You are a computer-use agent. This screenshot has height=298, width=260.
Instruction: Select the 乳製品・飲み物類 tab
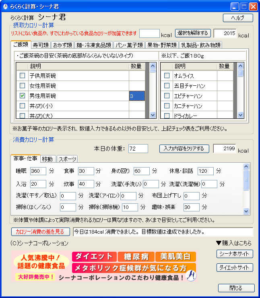click(200, 45)
